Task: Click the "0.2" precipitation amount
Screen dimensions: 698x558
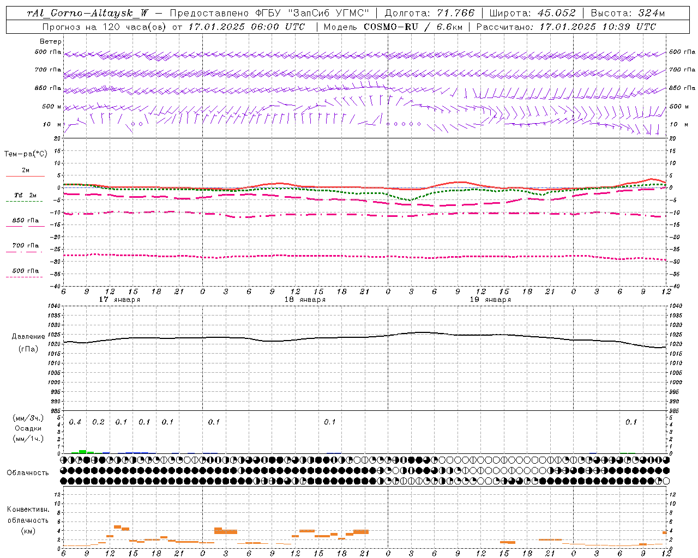Action: (x=98, y=422)
